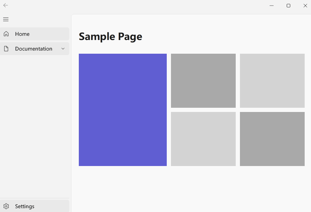
Task: Click the Home house icon
Action: pos(6,34)
